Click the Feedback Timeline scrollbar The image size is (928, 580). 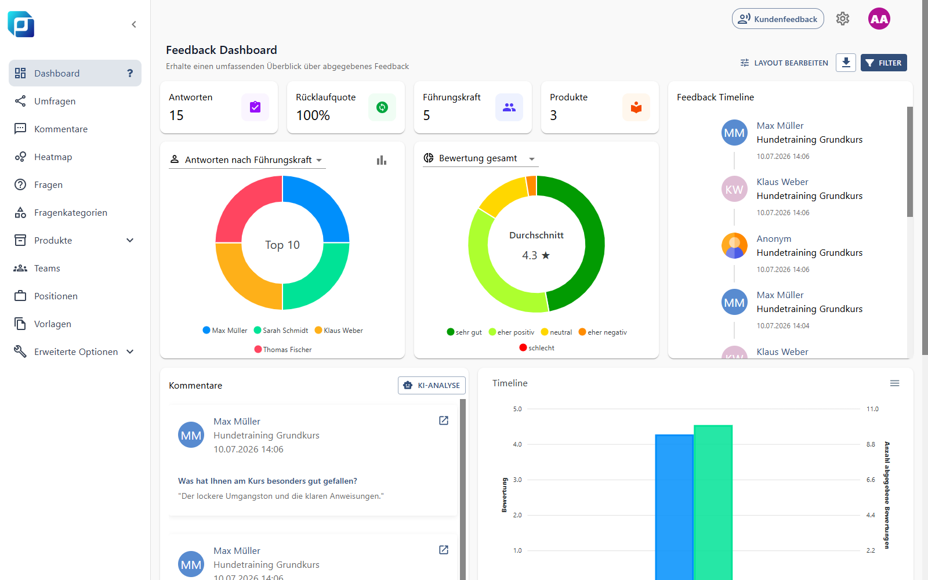(910, 162)
